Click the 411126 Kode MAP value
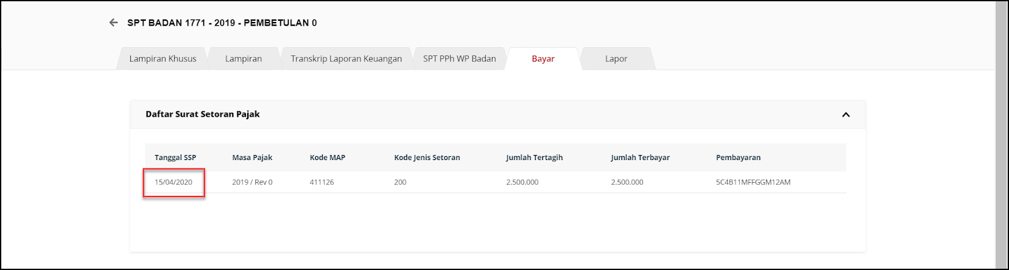 tap(322, 182)
